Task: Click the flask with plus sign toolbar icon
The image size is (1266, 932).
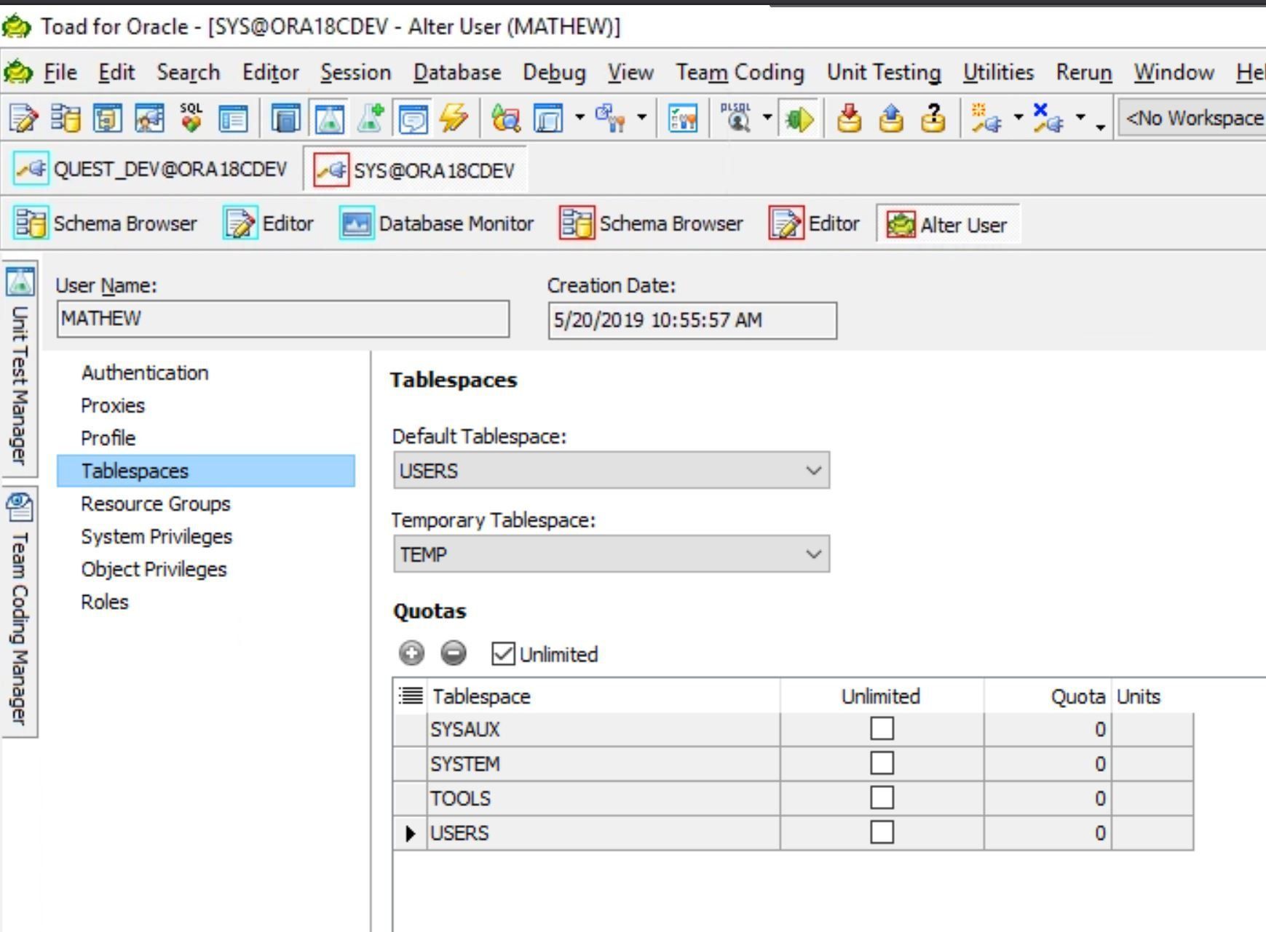Action: pos(371,118)
